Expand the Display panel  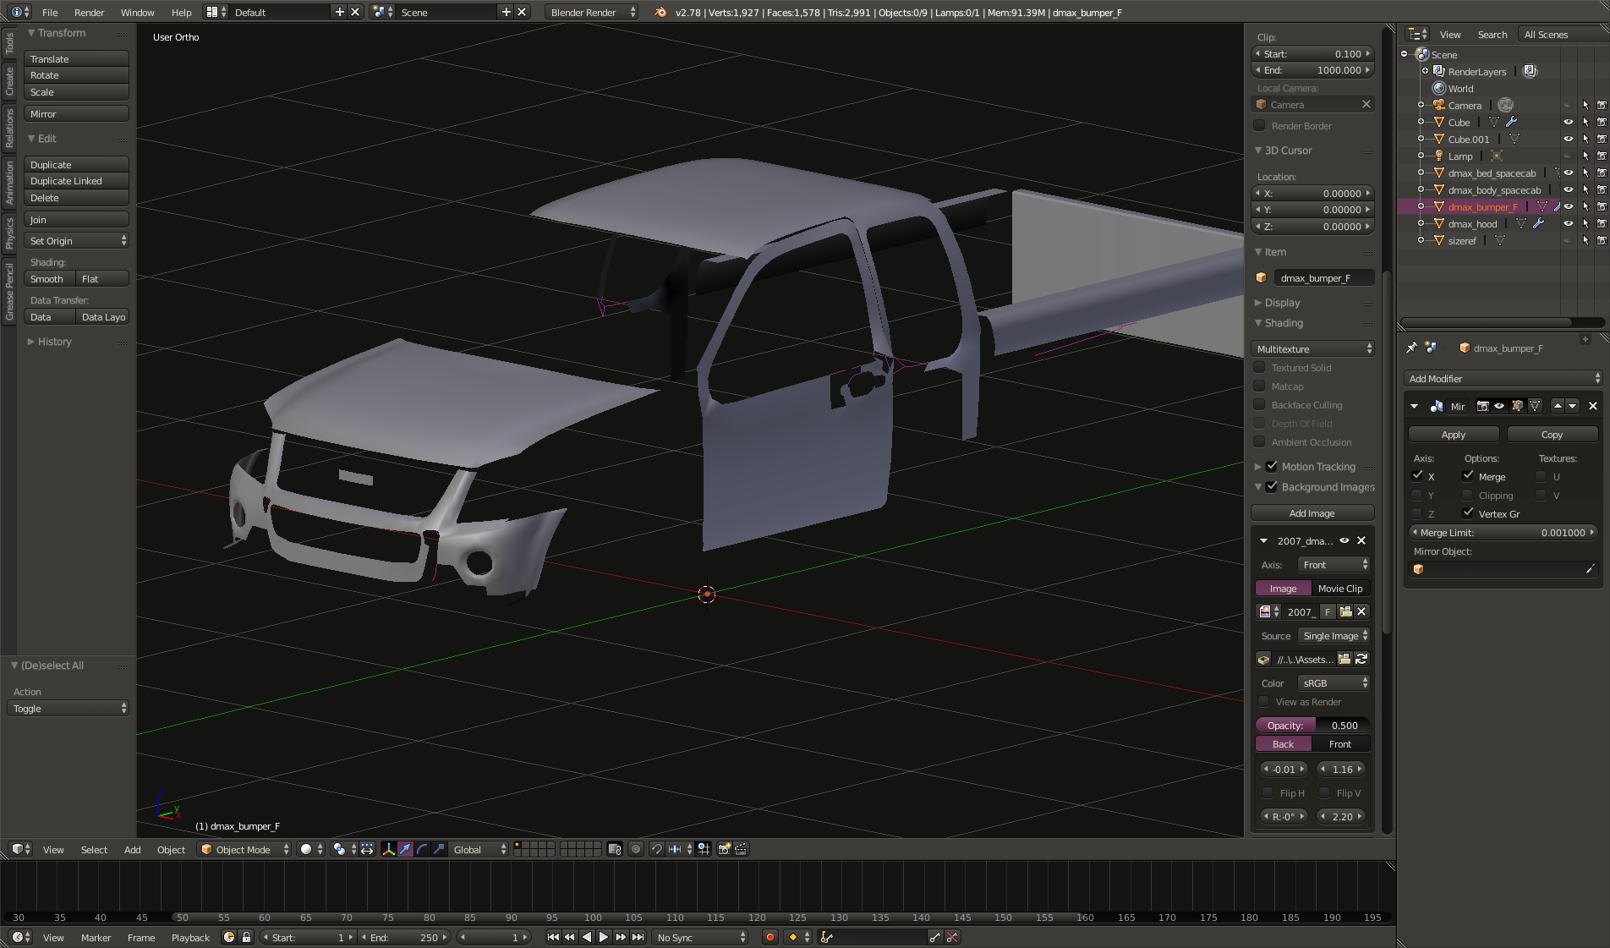(1282, 302)
